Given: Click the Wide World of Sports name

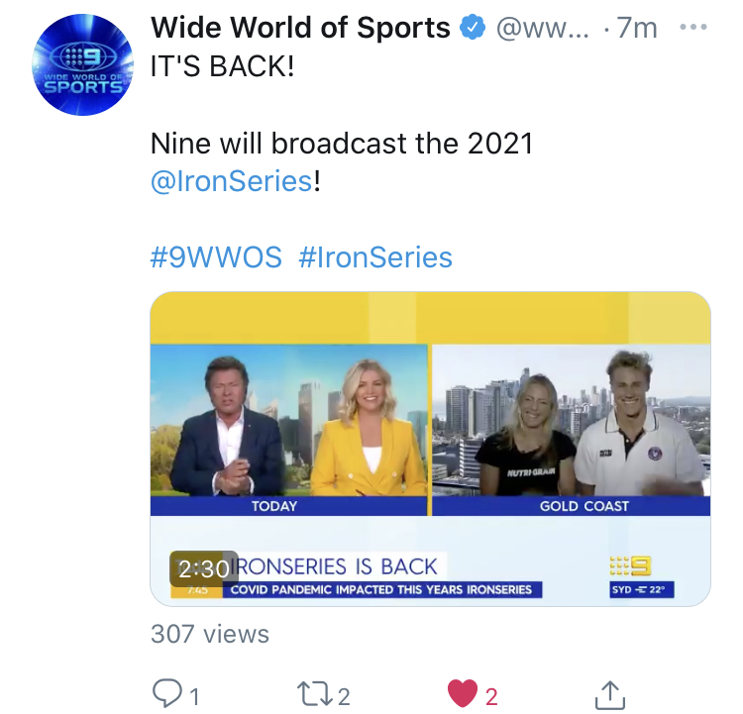Looking at the screenshot, I should 300,28.
